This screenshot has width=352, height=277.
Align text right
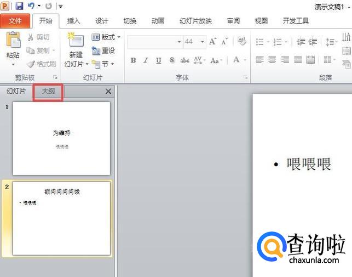(285, 60)
